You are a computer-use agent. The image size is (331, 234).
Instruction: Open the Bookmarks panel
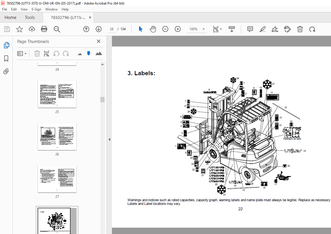coord(6,58)
